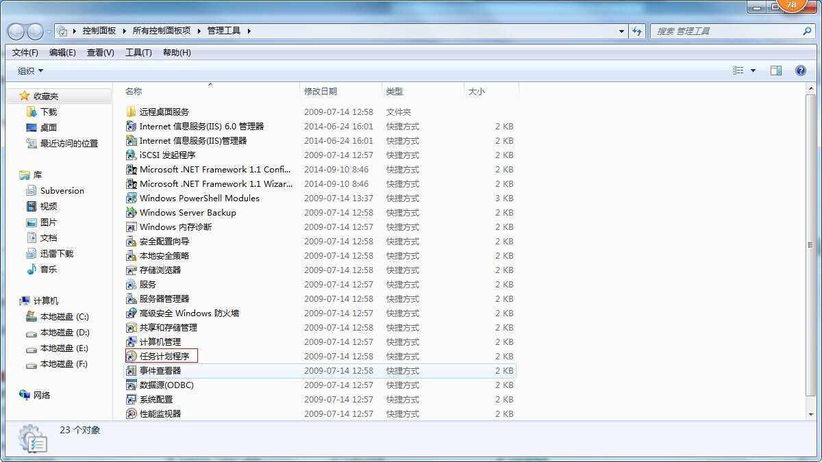Viewport: 822px width, 462px height.
Task: Sort by the 大小 column header
Action: tap(492, 91)
